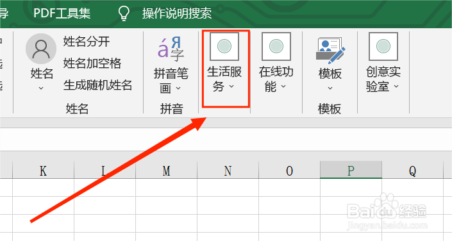Select column M header

[x=166, y=170]
